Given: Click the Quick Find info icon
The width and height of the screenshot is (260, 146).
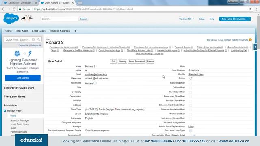Looking at the screenshot, I should [x=33, y=40].
